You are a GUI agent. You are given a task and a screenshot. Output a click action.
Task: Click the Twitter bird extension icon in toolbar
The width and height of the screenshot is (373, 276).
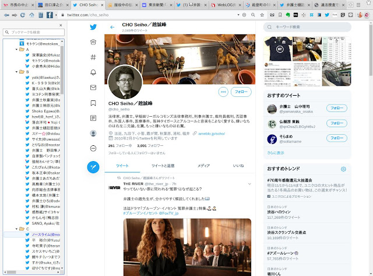point(327,15)
